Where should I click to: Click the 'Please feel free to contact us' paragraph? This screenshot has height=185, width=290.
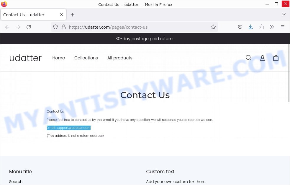click(130, 120)
